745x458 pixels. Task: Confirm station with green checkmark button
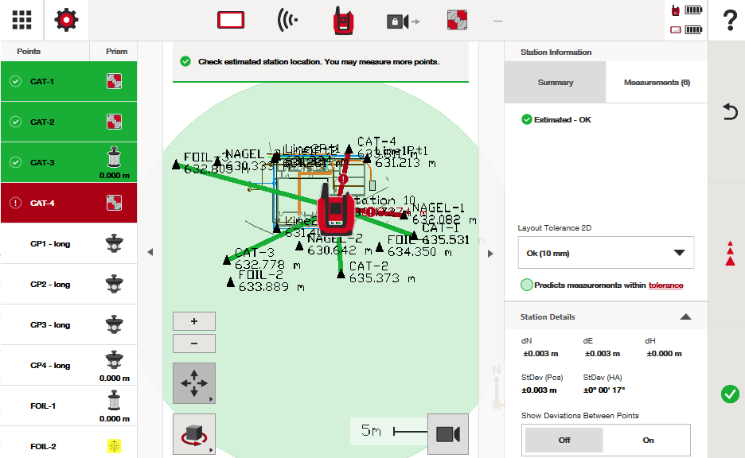pos(729,394)
